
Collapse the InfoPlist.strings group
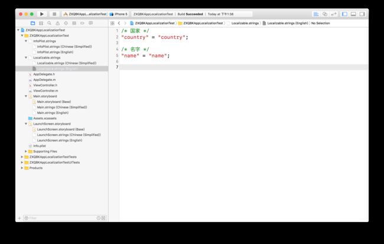26,41
